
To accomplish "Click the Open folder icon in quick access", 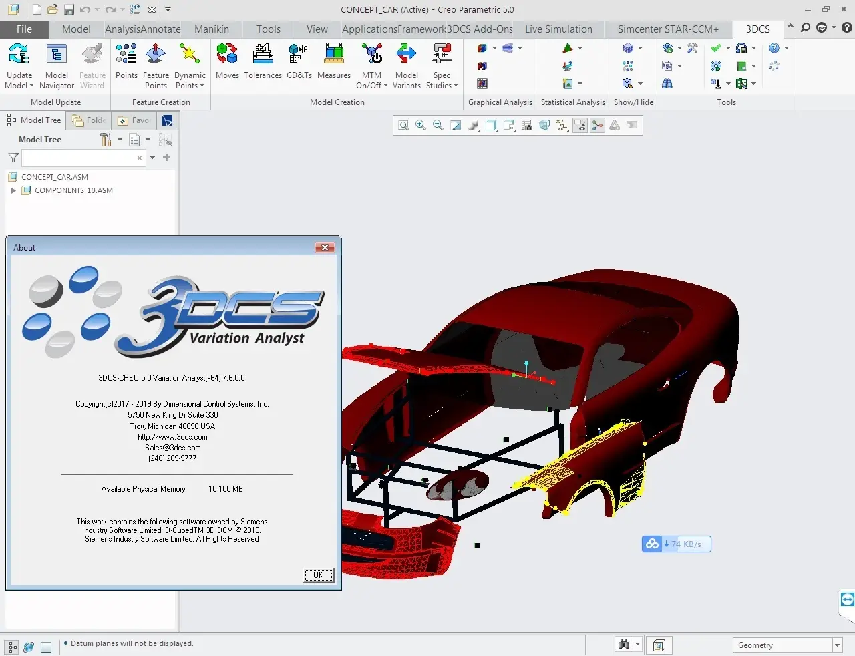I will tap(53, 9).
